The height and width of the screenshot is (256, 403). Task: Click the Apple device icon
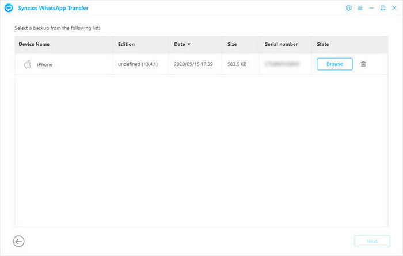28,64
